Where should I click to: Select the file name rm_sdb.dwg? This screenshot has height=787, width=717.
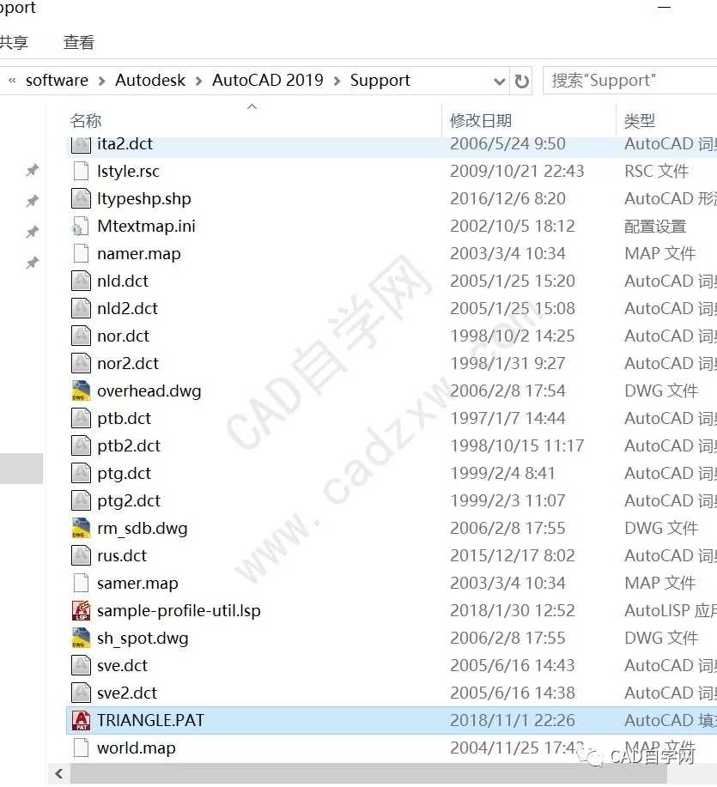(142, 529)
